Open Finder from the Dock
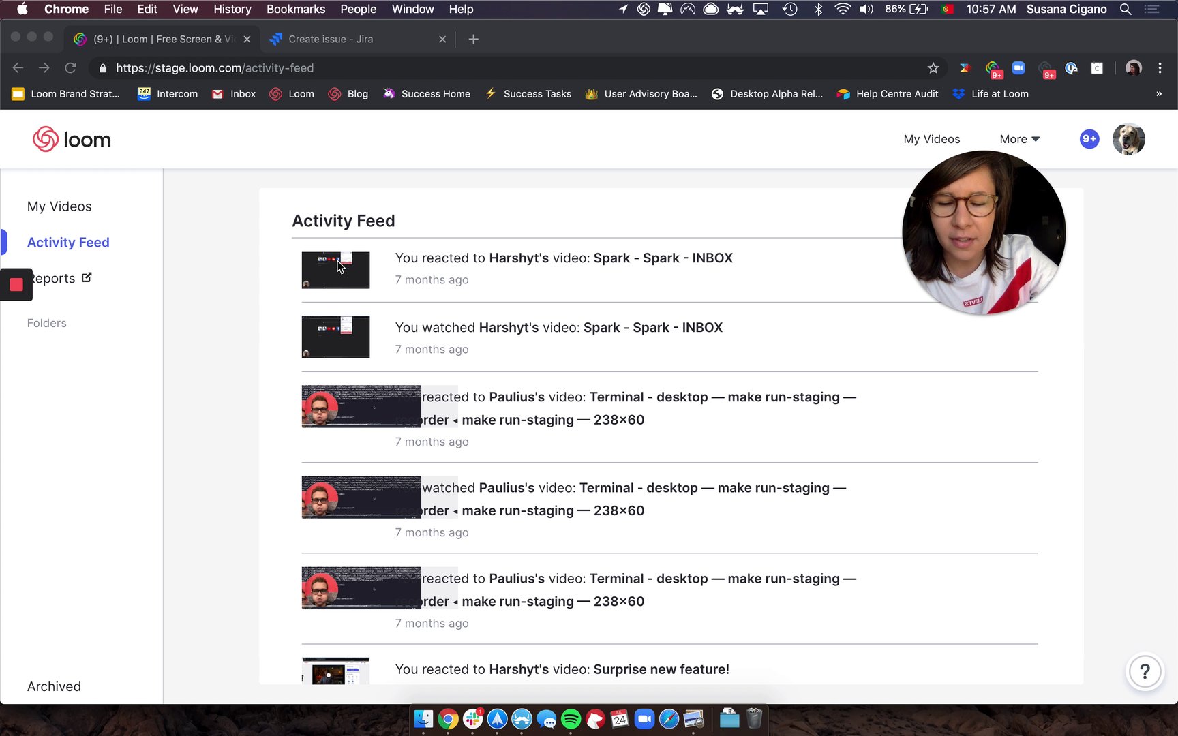The width and height of the screenshot is (1178, 736). click(423, 719)
